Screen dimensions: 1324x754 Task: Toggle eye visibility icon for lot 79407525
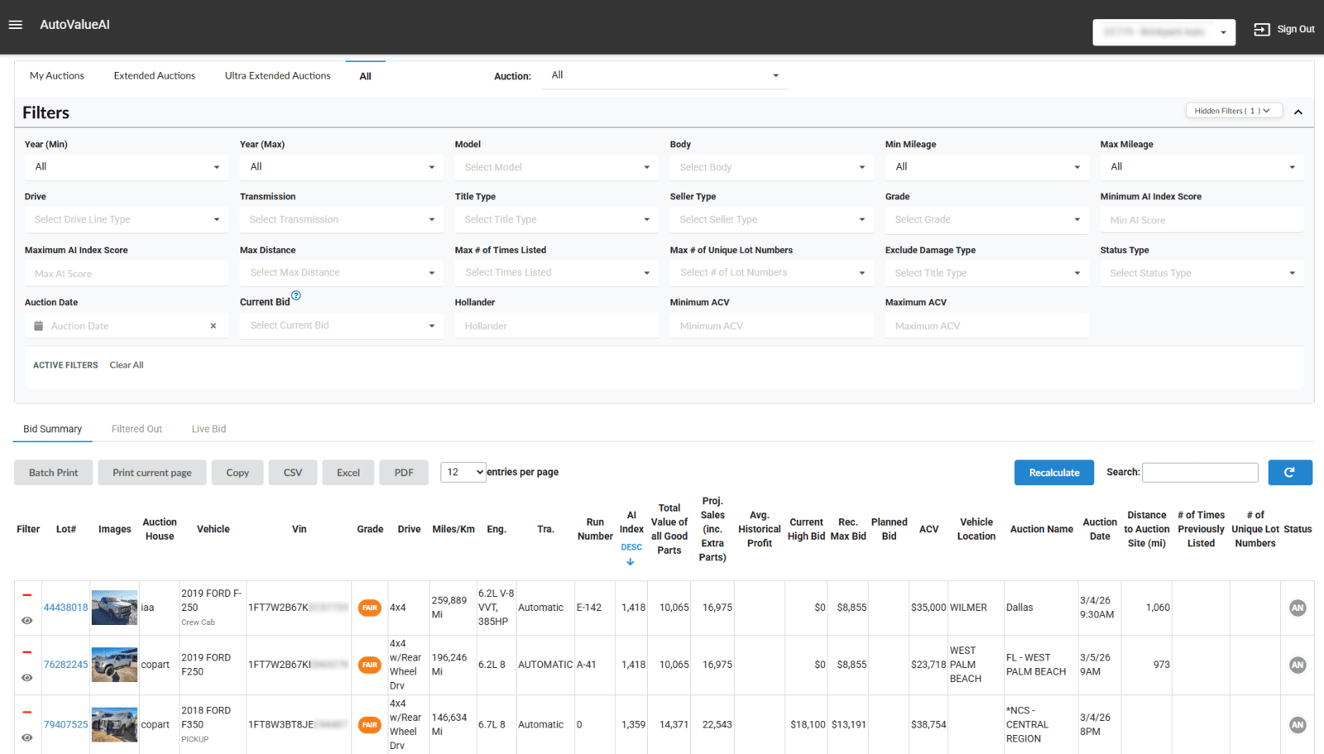click(x=27, y=737)
